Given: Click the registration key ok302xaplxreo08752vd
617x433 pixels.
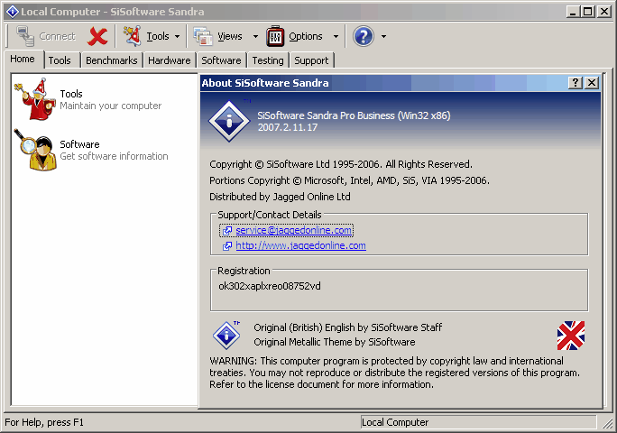Looking at the screenshot, I should 270,286.
